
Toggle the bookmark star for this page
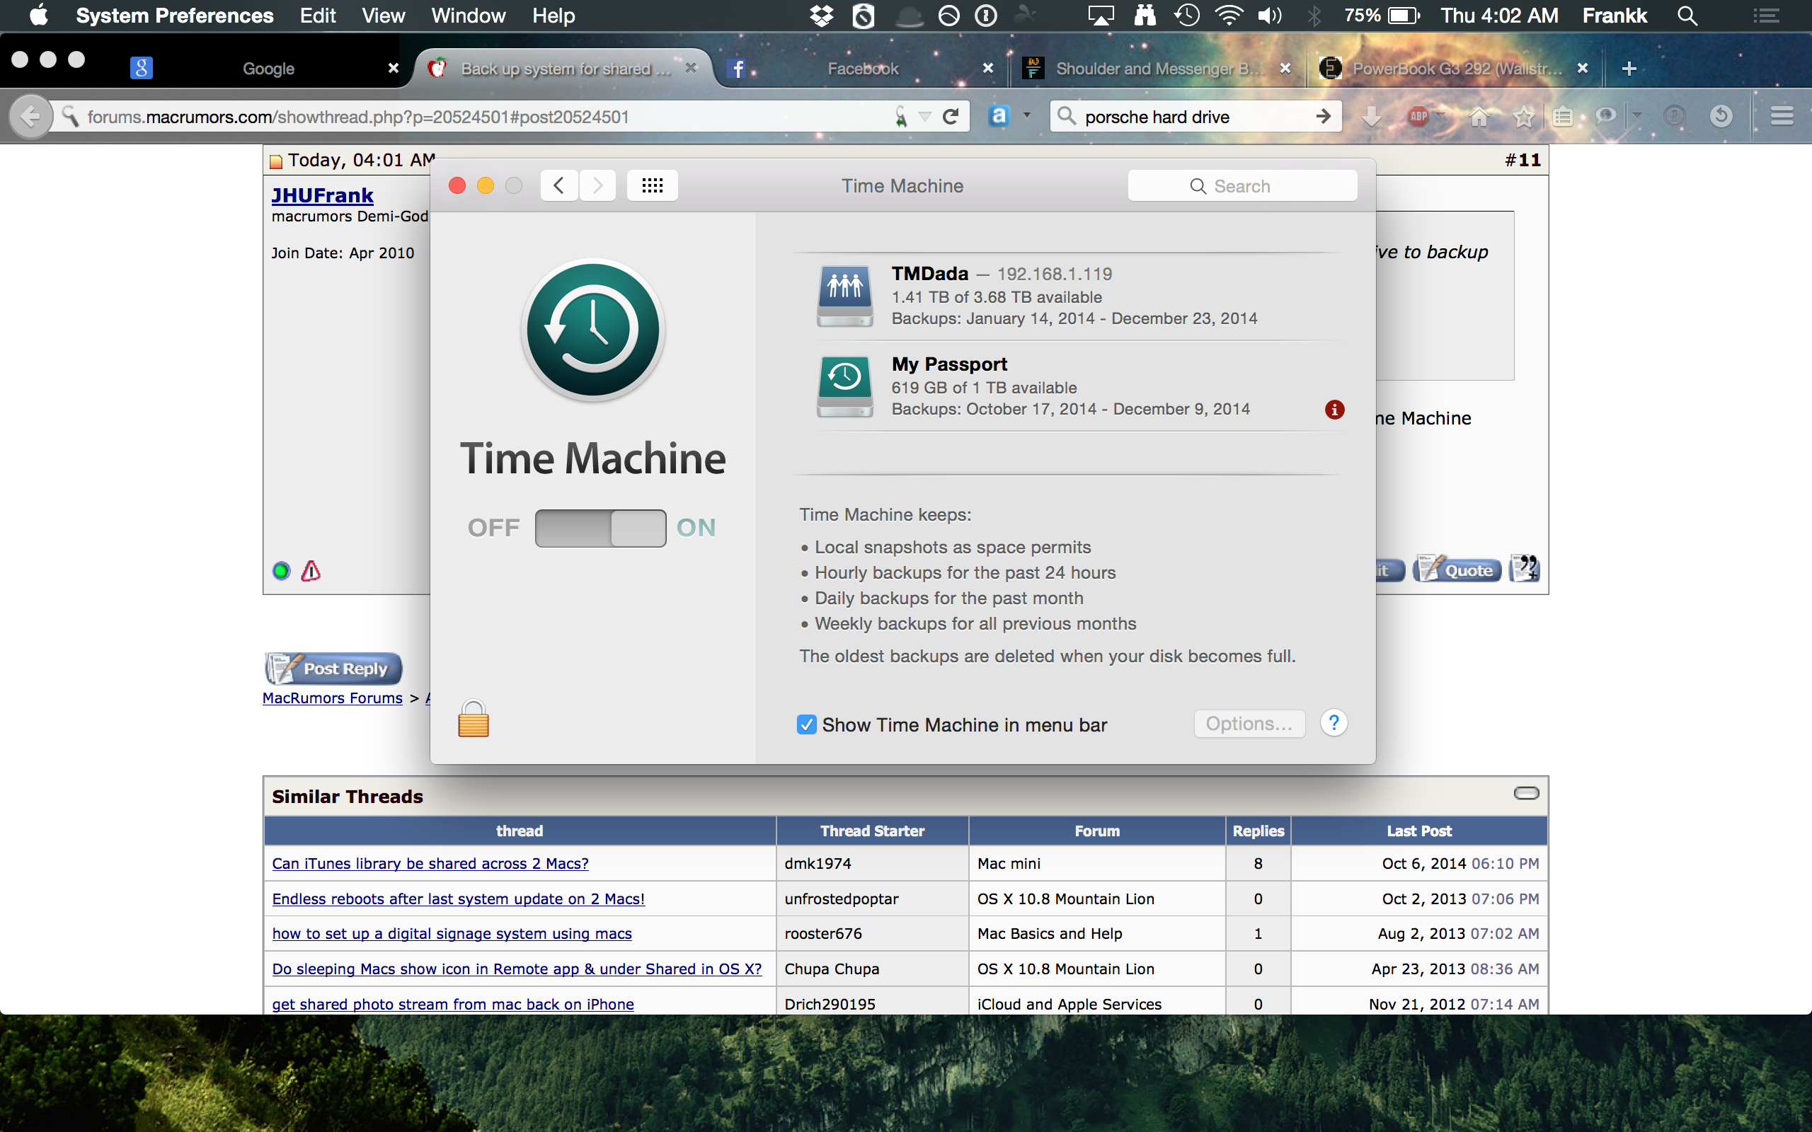(1525, 116)
